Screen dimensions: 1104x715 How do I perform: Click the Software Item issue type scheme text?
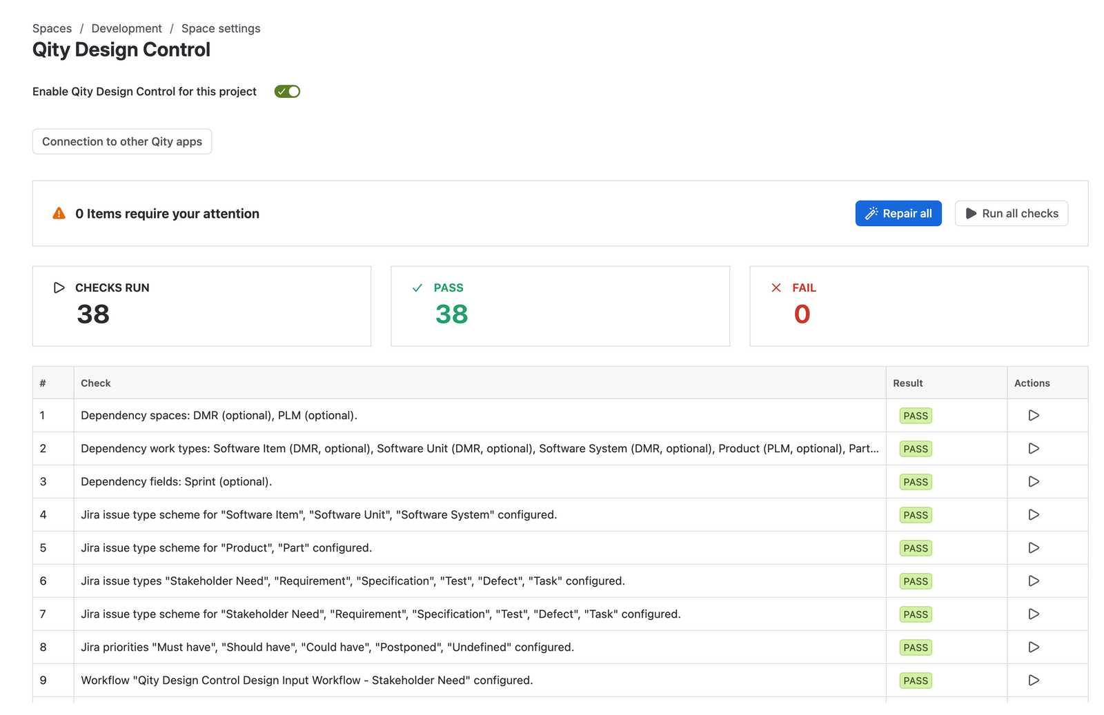319,514
